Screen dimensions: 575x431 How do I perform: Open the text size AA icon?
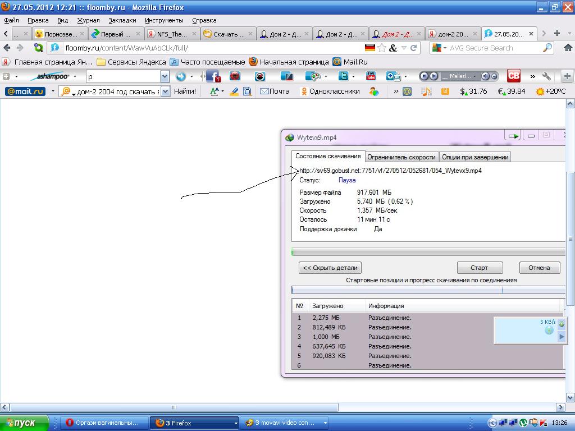coord(215,91)
